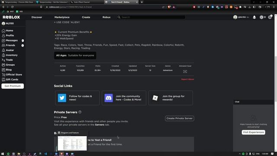This screenshot has width=277, height=156.
Task: Open the Roblox group rewards link
Action: tap(171, 98)
